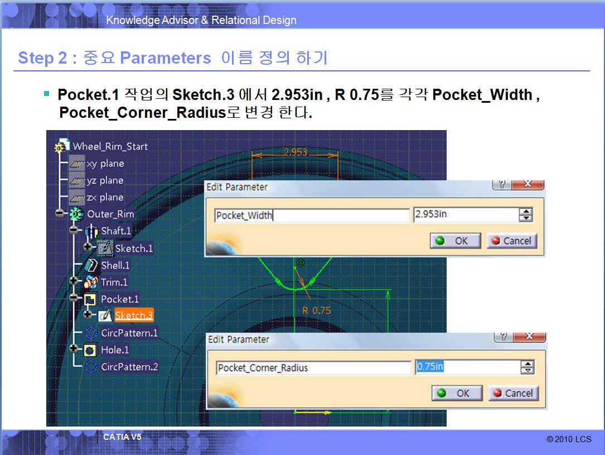Click the Hole.1 feature icon
605x455 pixels.
90,350
